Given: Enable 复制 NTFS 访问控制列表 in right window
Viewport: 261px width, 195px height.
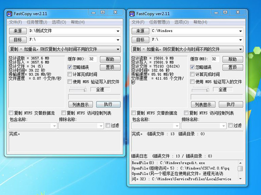Looking at the screenshot, I should (x=186, y=113).
